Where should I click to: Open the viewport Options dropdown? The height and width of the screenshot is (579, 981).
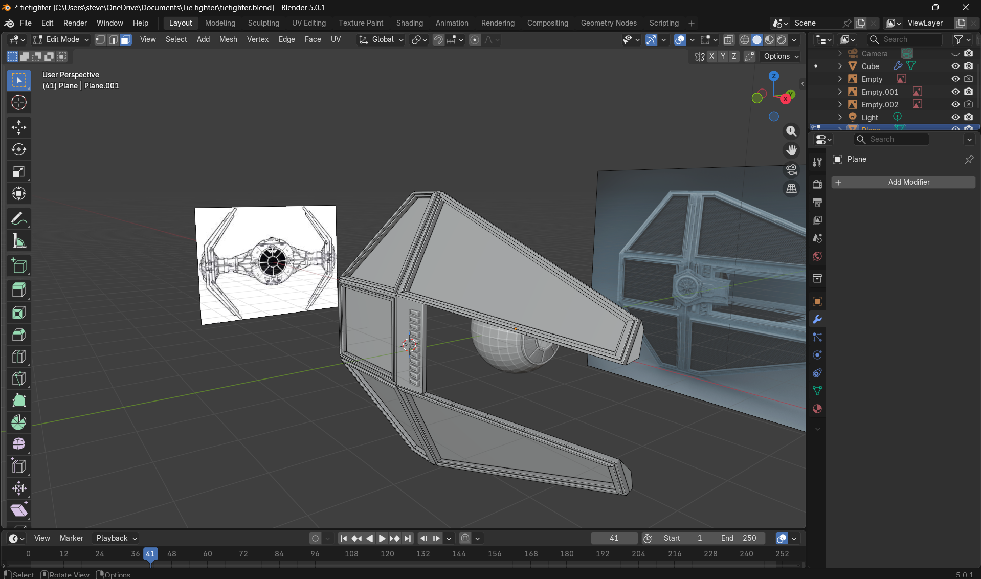781,56
